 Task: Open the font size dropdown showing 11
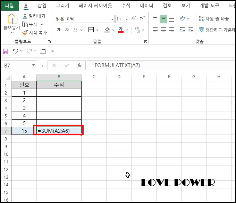pyautogui.click(x=127, y=19)
